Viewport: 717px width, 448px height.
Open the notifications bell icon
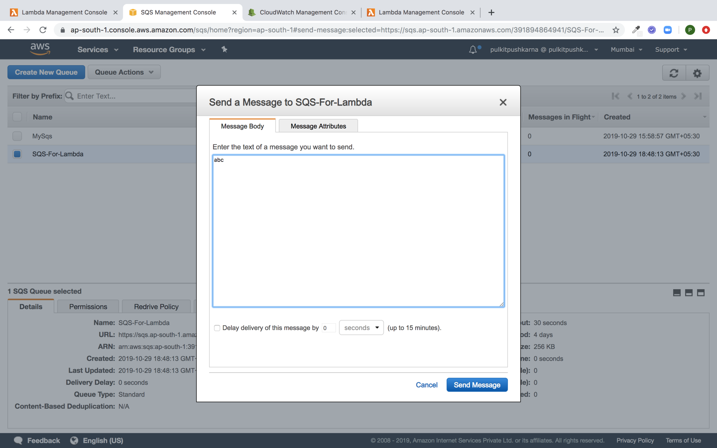(x=473, y=50)
